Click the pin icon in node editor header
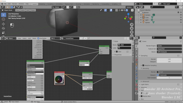The height and width of the screenshot is (103, 183). pyautogui.click(x=89, y=38)
